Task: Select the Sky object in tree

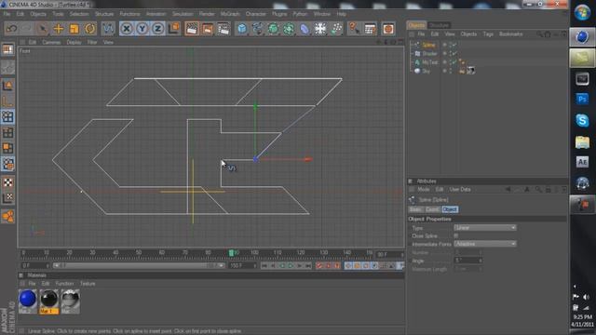Action: pos(426,71)
